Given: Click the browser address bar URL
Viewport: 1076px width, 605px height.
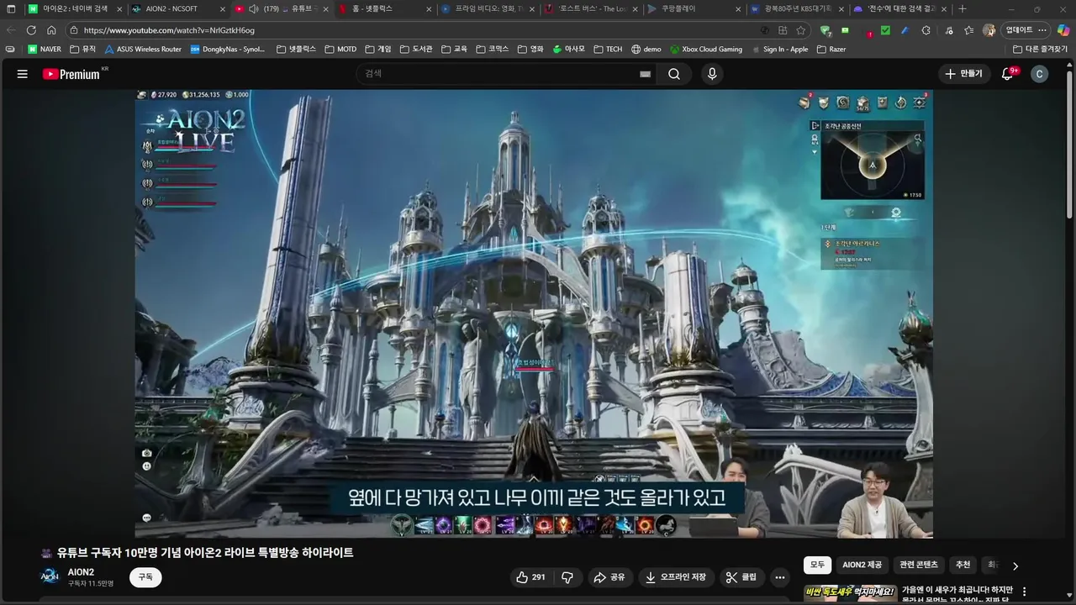Looking at the screenshot, I should (169, 30).
